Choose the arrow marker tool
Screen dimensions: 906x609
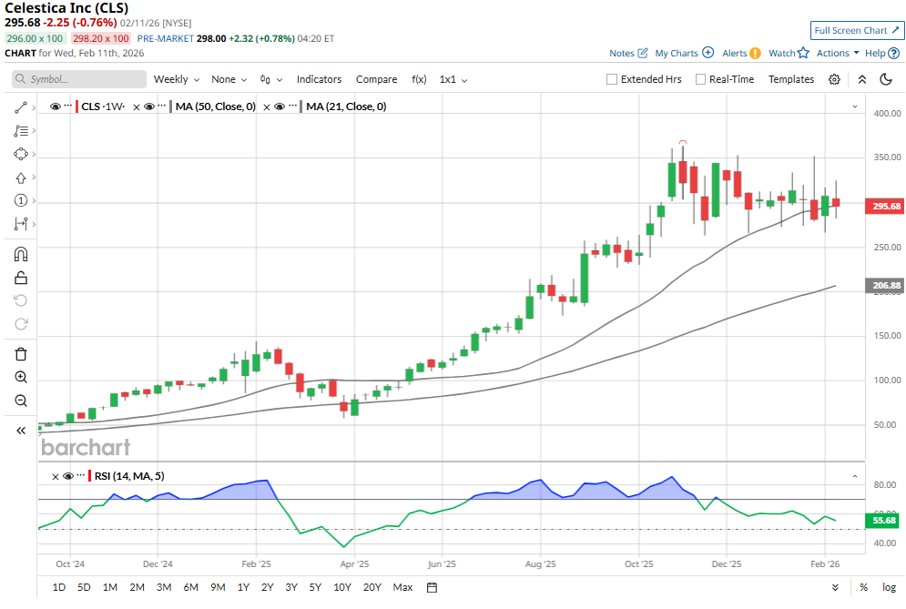tap(21, 178)
